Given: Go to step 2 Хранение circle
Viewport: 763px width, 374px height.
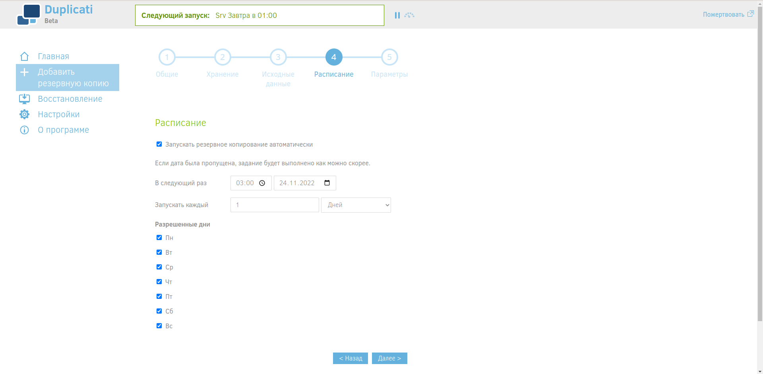Looking at the screenshot, I should 223,57.
